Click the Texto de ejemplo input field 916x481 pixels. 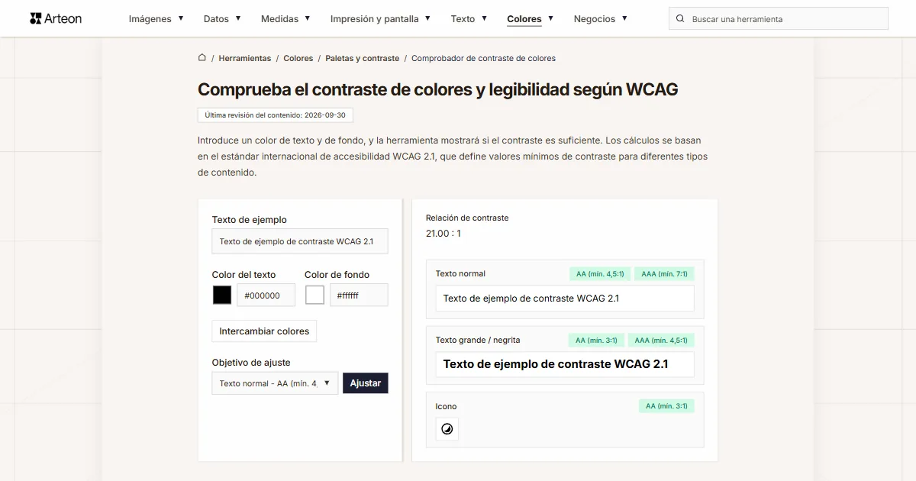300,241
